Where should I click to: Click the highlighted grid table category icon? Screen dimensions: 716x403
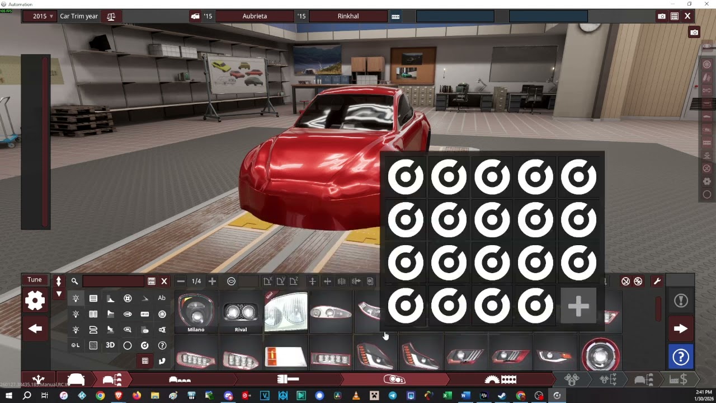tap(145, 361)
